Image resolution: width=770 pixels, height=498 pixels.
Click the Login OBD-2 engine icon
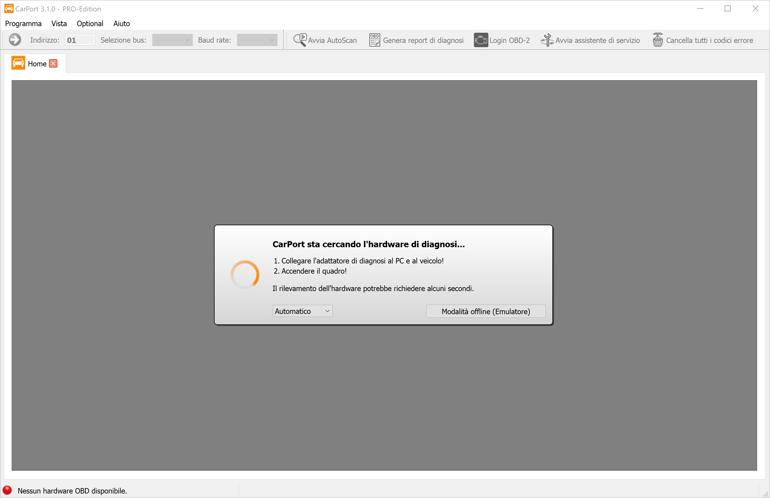click(x=481, y=40)
